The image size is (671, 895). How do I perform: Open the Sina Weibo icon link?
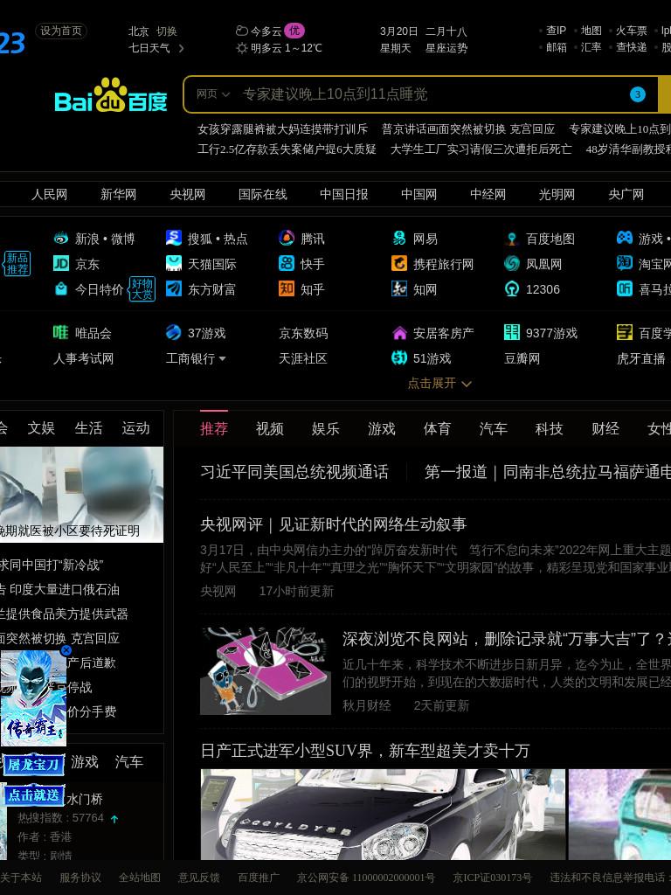(61, 238)
